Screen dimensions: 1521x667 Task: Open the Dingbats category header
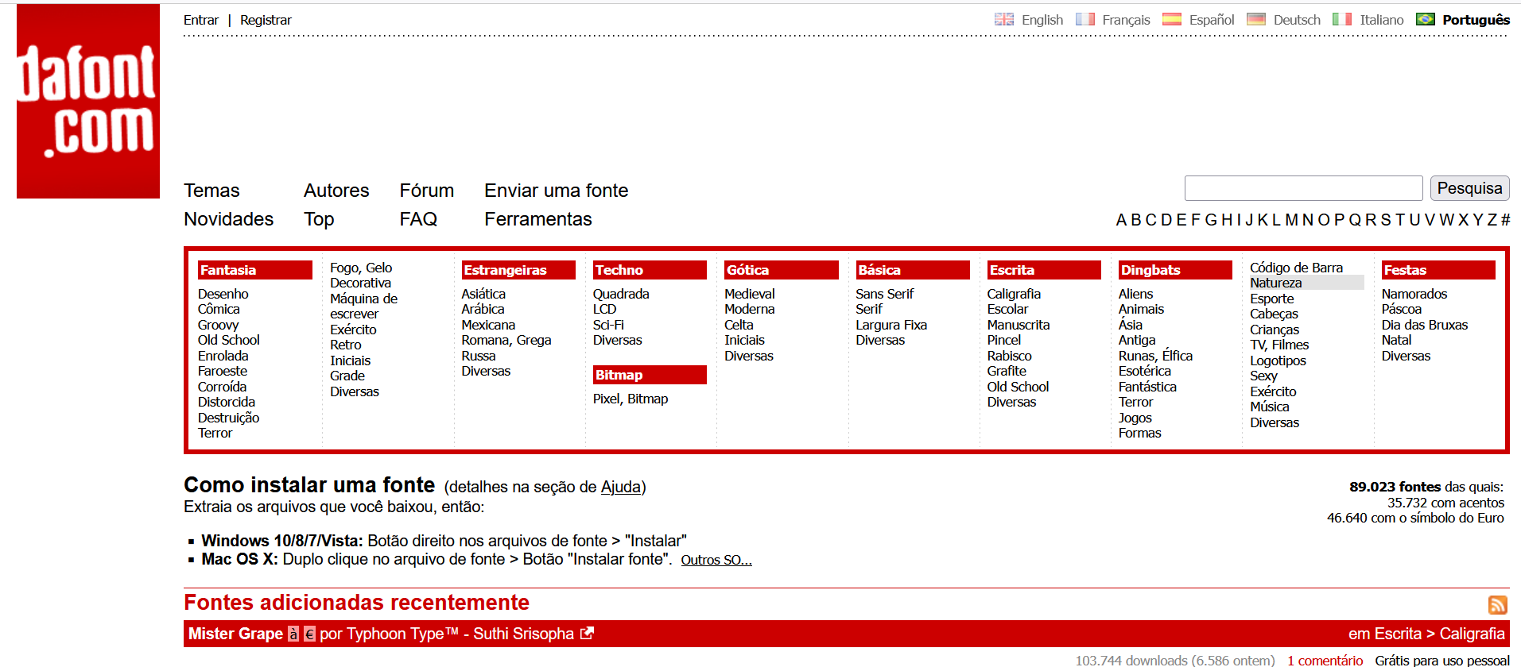click(x=1175, y=270)
